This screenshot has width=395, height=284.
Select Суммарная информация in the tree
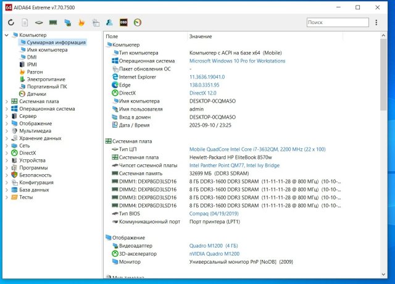pyautogui.click(x=56, y=43)
